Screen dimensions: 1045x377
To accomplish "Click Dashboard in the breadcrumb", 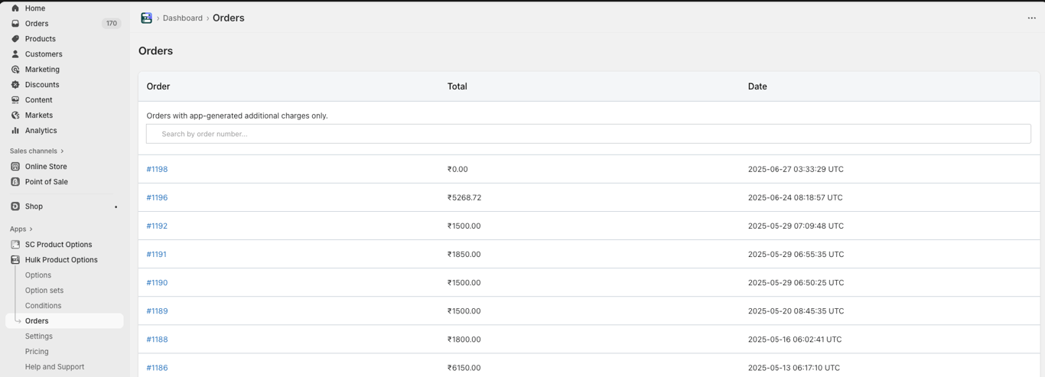I will pyautogui.click(x=182, y=18).
